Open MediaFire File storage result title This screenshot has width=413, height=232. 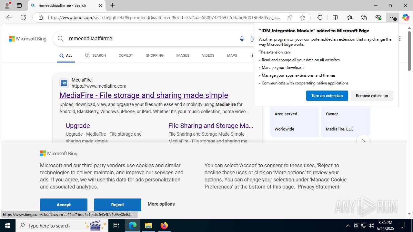click(x=144, y=95)
